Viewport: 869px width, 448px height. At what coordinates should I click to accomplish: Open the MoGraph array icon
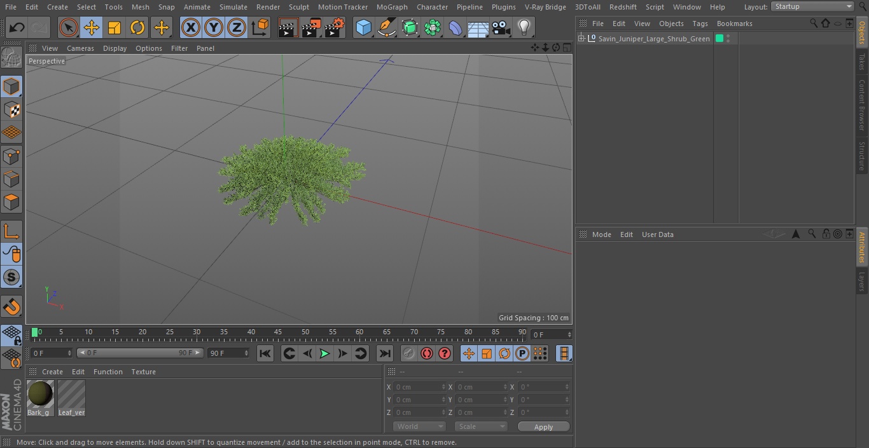pos(433,27)
